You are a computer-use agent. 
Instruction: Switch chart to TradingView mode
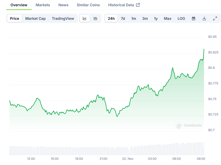click(63, 19)
